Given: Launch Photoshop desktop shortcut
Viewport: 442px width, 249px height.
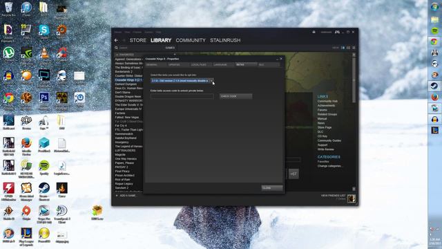Looking at the screenshot, I should 44,98.
